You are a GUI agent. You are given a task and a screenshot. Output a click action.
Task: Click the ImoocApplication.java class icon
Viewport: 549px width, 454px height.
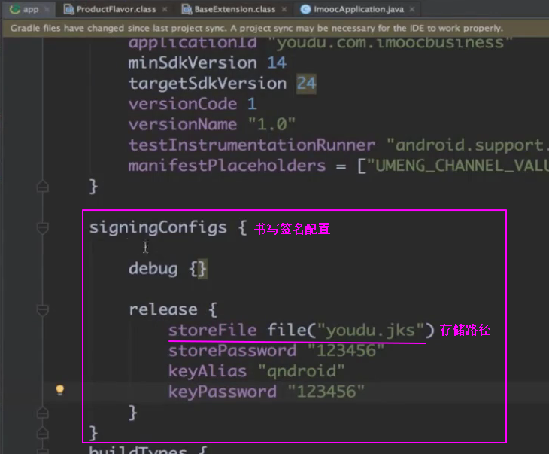305,9
